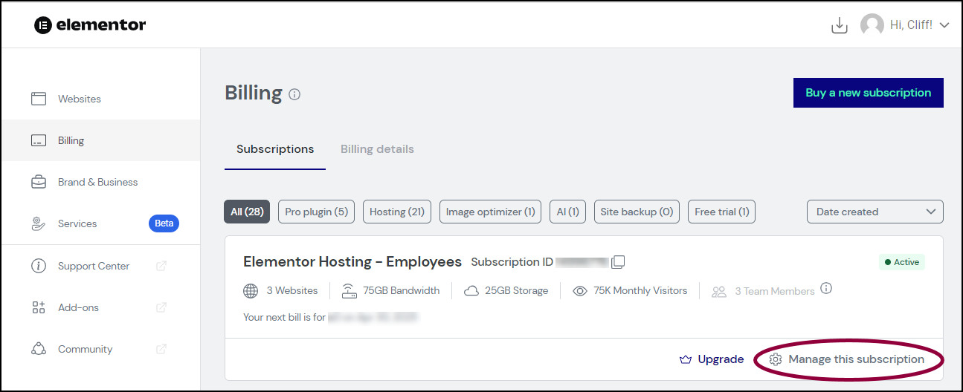Click the download icon in header
963x392 pixels.
click(840, 25)
